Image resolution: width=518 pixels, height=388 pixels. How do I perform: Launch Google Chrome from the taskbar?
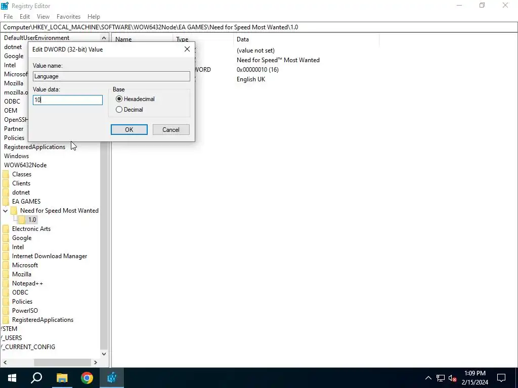tap(87, 378)
